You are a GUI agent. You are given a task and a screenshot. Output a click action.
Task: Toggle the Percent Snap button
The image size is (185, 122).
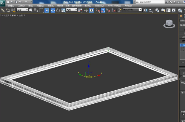[108, 10]
